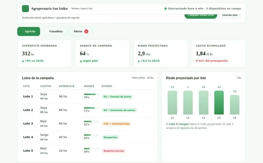Select the L3 bar in yield chart
This screenshot has height=163, width=263.
[203, 103]
